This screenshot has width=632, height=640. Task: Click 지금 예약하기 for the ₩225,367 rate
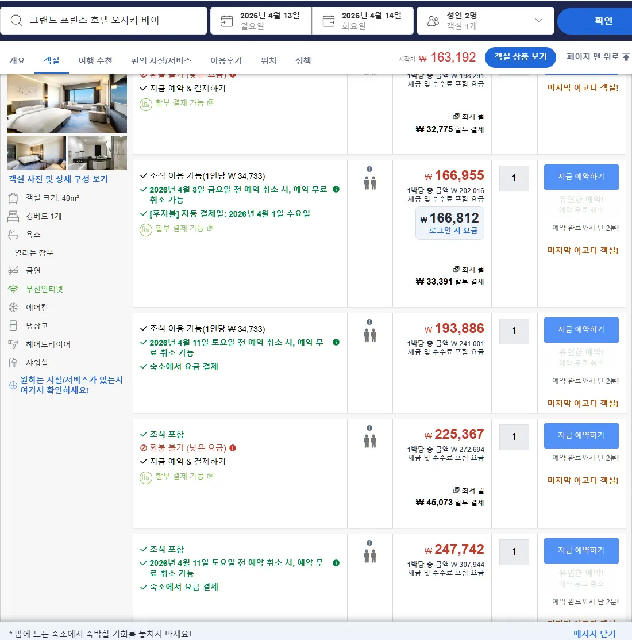(581, 435)
